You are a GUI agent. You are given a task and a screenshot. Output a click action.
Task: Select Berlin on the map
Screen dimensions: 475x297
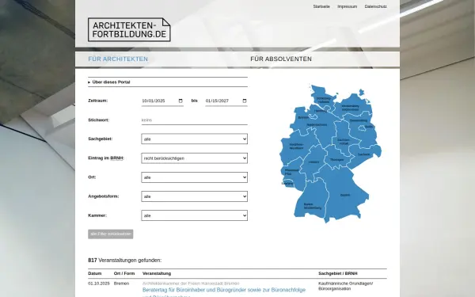pos(362,128)
